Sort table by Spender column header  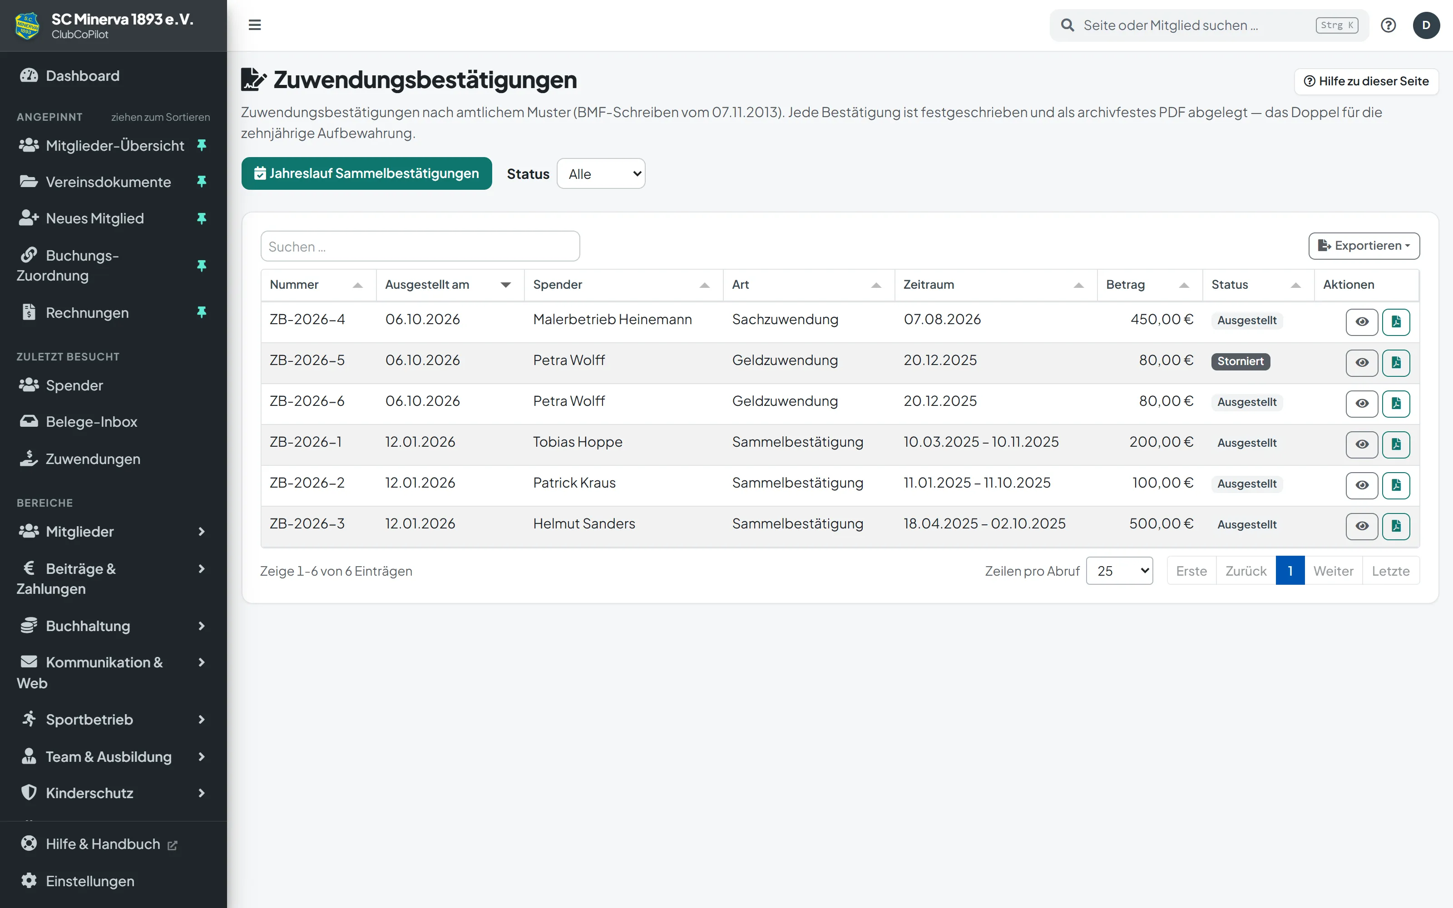[x=623, y=285]
